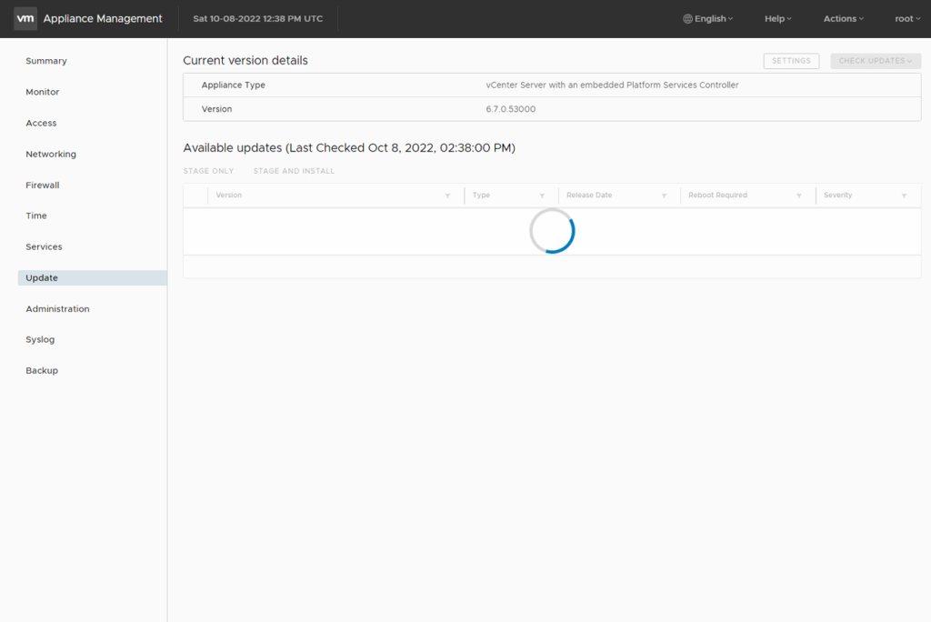Expand the Check Updates dropdown button

point(876,61)
